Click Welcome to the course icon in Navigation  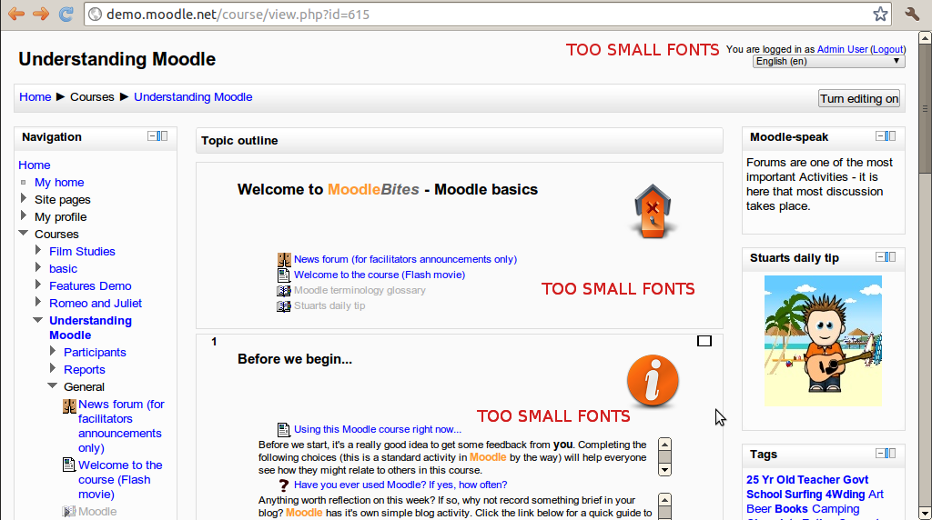coord(69,465)
